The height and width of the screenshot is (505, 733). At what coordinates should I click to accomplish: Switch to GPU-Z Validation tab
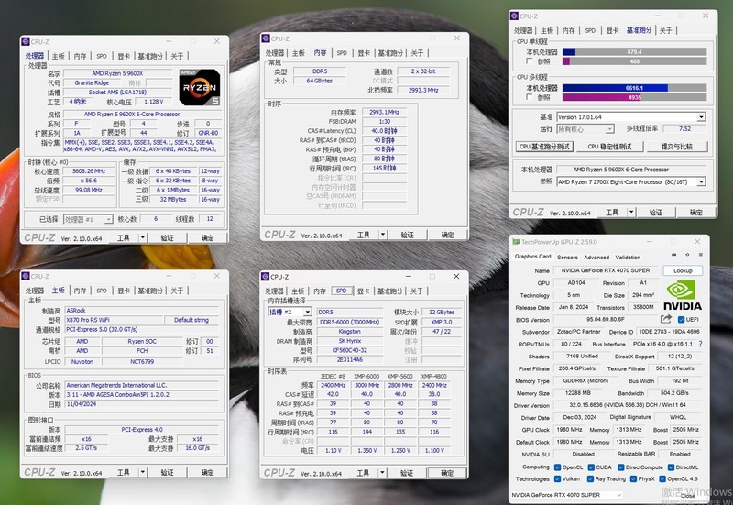coord(628,258)
